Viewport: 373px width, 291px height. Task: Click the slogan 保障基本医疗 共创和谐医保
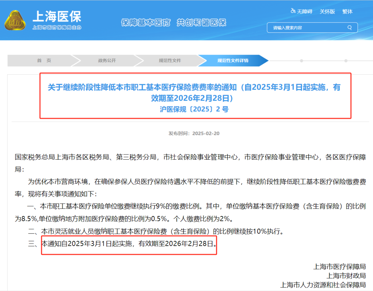[x=174, y=22]
